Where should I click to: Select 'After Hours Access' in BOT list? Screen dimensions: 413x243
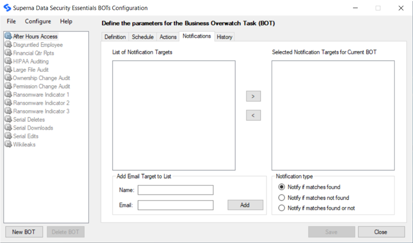[x=35, y=36]
